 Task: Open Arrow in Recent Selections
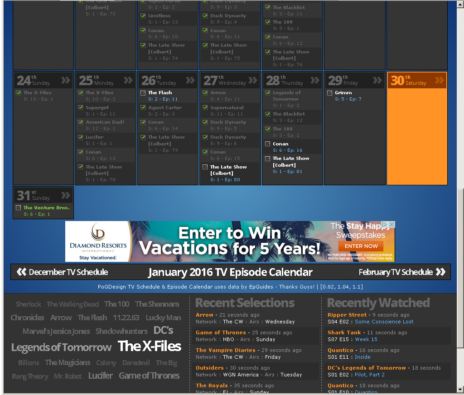204,315
